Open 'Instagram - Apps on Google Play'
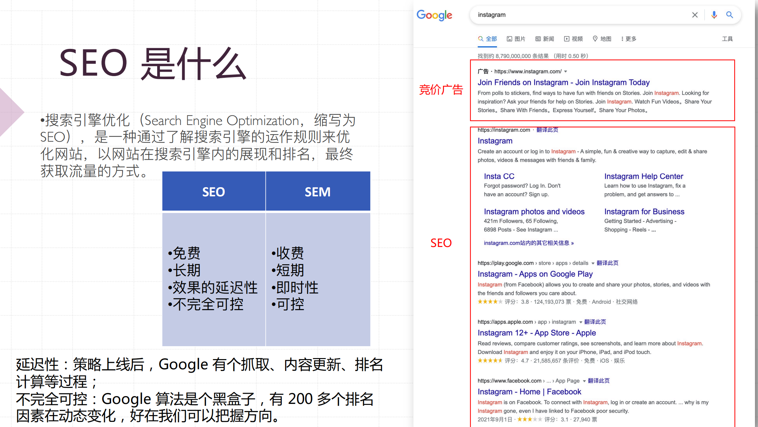The height and width of the screenshot is (427, 758). (535, 274)
